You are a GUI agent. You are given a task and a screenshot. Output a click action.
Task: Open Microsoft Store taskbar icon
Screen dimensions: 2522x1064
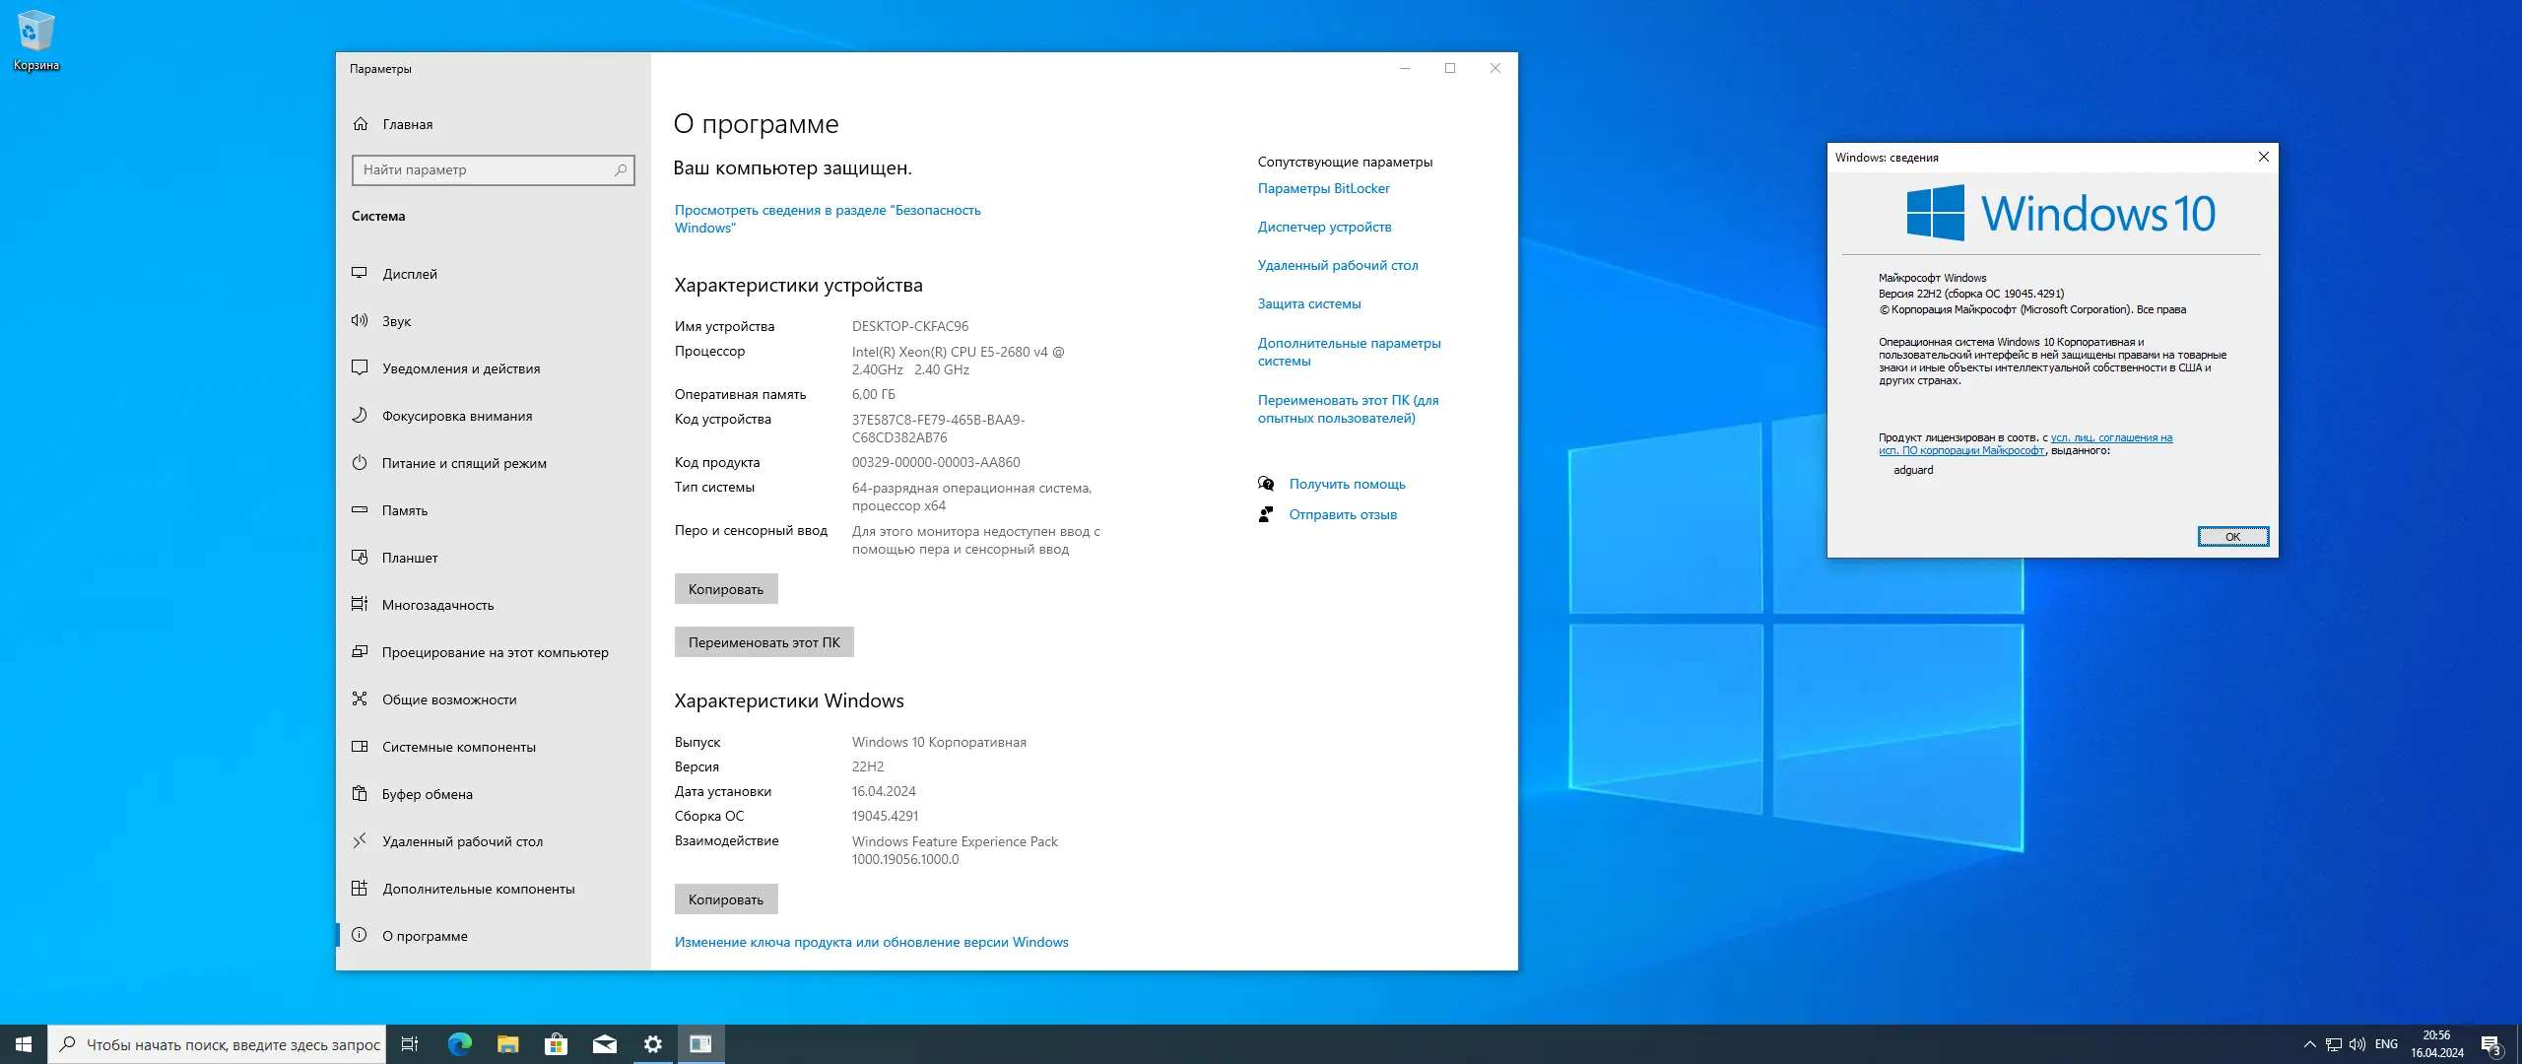pos(556,1044)
